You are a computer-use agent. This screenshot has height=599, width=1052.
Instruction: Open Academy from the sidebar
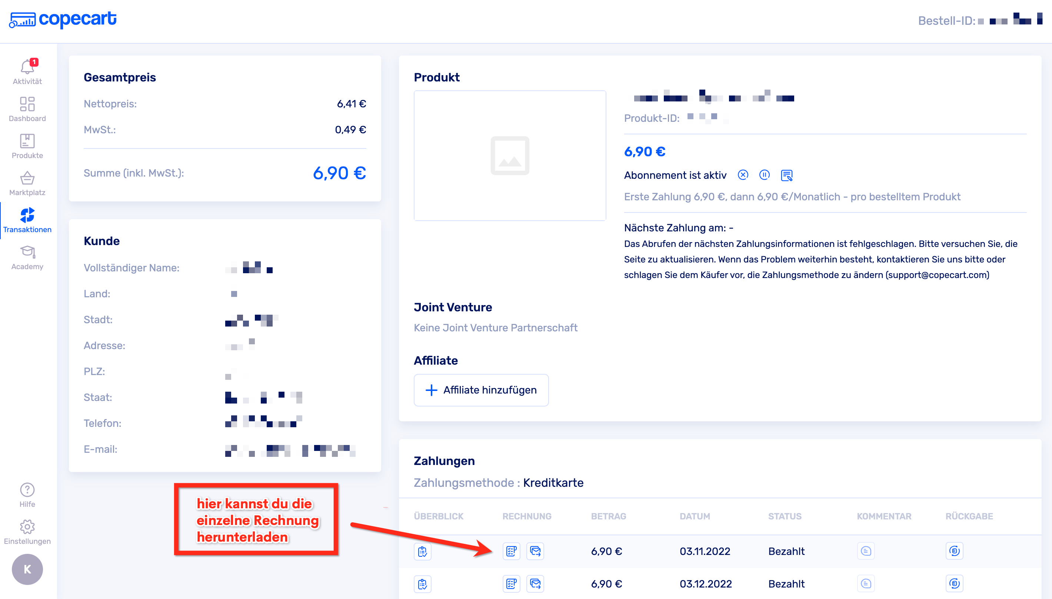27,257
